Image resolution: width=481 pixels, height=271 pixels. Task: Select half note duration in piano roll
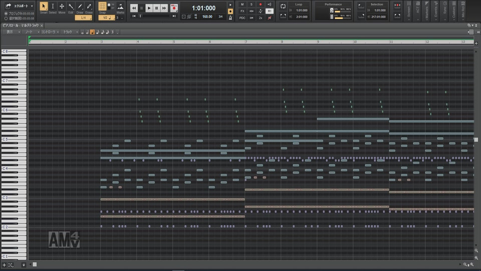(87, 32)
